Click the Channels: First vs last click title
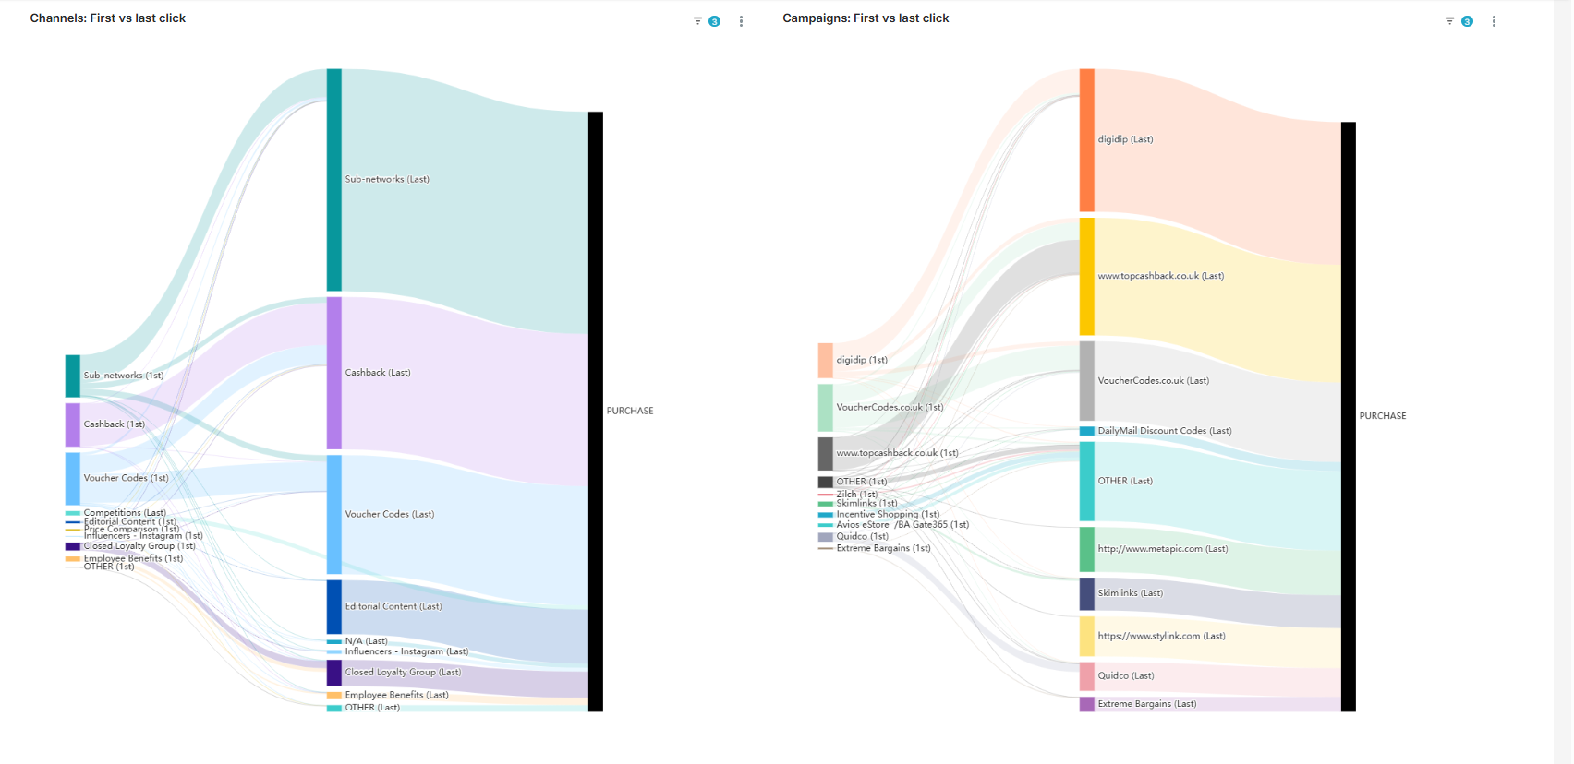This screenshot has width=1574, height=764. tap(108, 18)
